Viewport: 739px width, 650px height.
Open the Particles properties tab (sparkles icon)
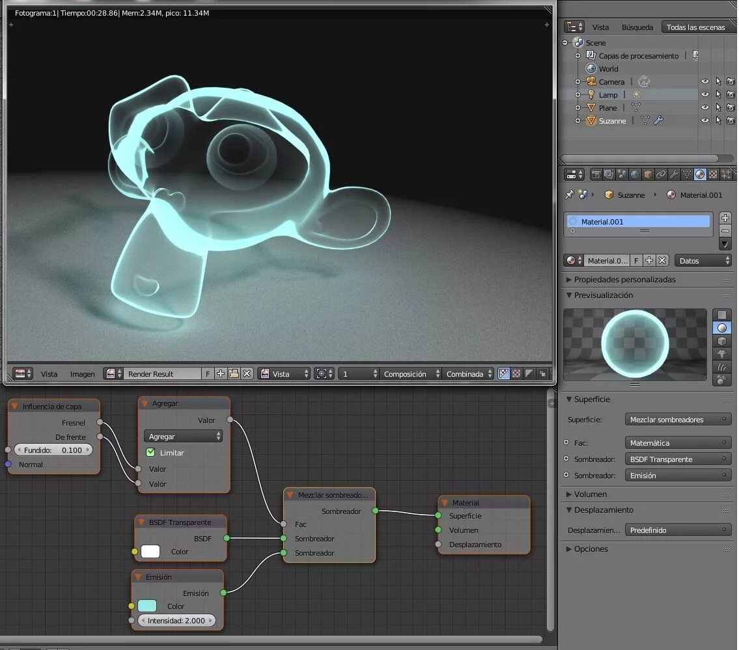[726, 175]
